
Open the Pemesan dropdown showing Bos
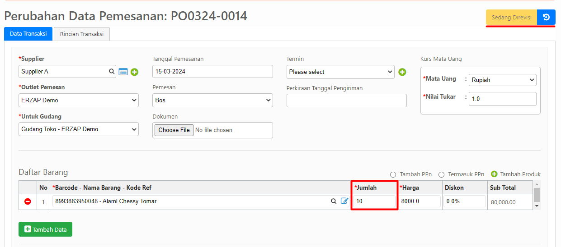[x=212, y=100]
